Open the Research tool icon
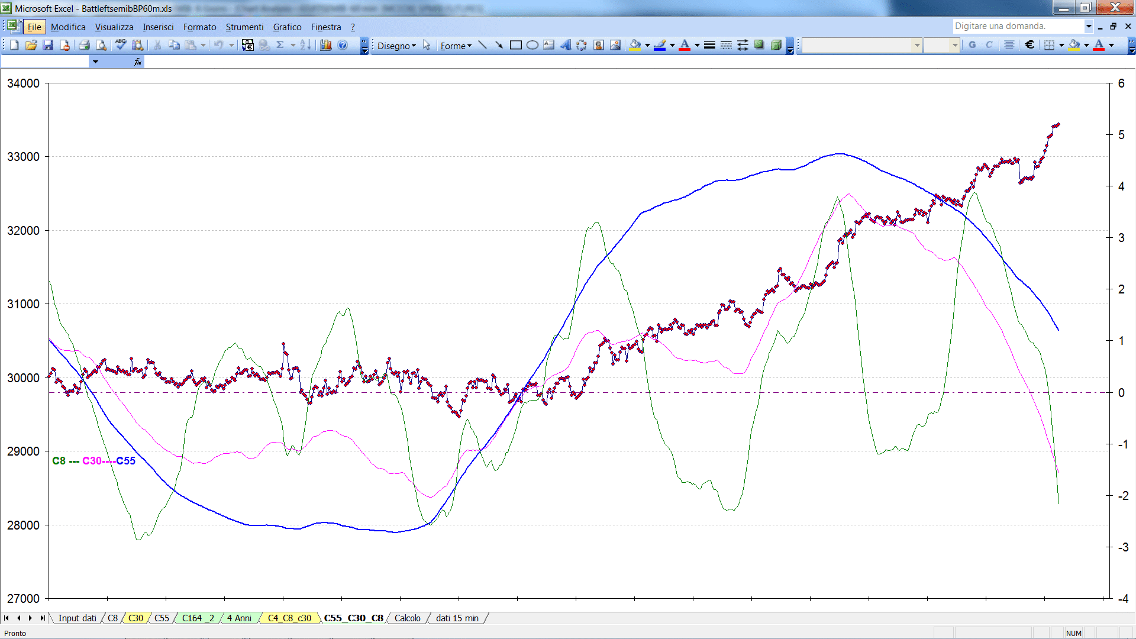This screenshot has height=639, width=1136. 138,45
